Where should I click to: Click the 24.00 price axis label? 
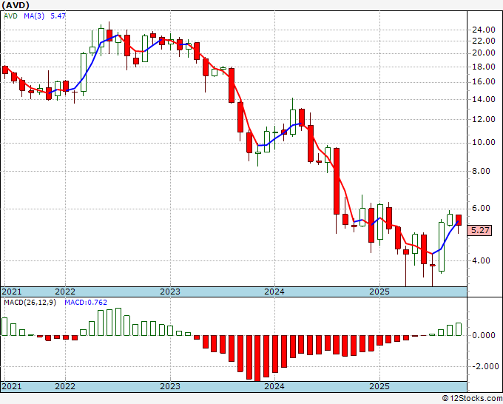[x=484, y=30]
